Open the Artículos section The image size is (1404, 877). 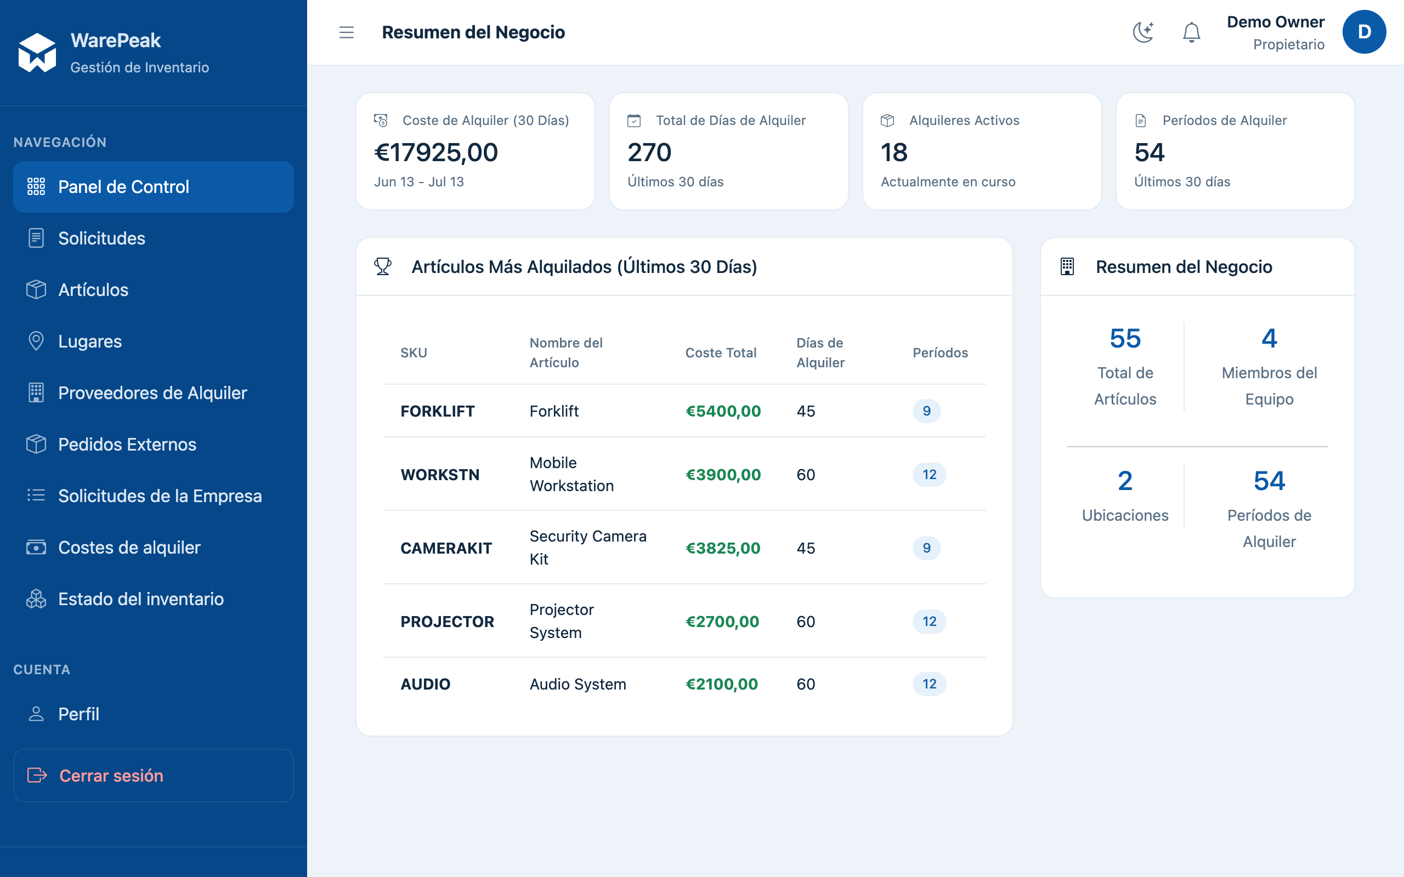pyautogui.click(x=153, y=290)
